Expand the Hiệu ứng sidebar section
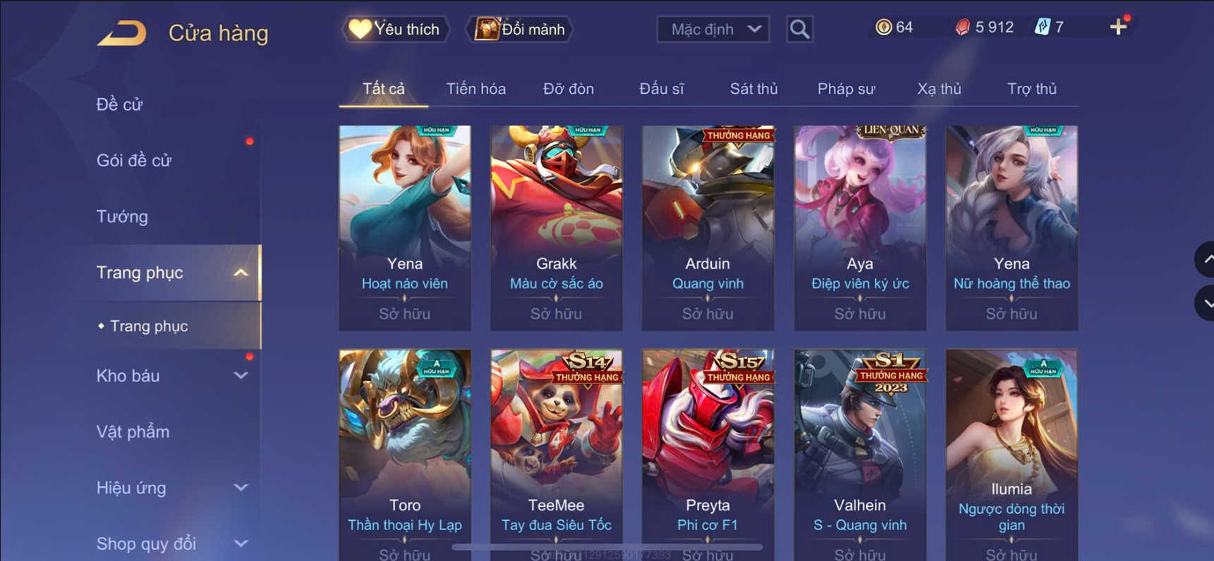The width and height of the screenshot is (1214, 561). pyautogui.click(x=240, y=488)
